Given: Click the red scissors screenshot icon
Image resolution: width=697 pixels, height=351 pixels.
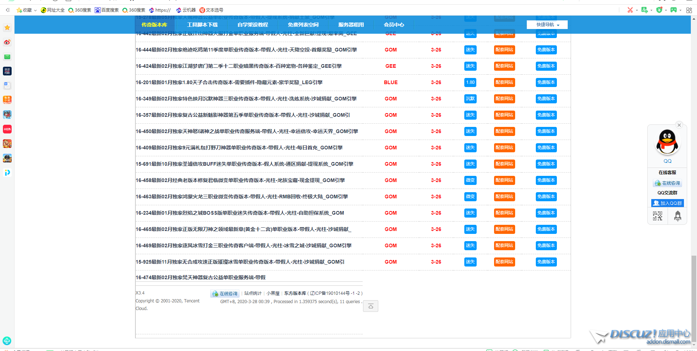Looking at the screenshot, I should (630, 10).
